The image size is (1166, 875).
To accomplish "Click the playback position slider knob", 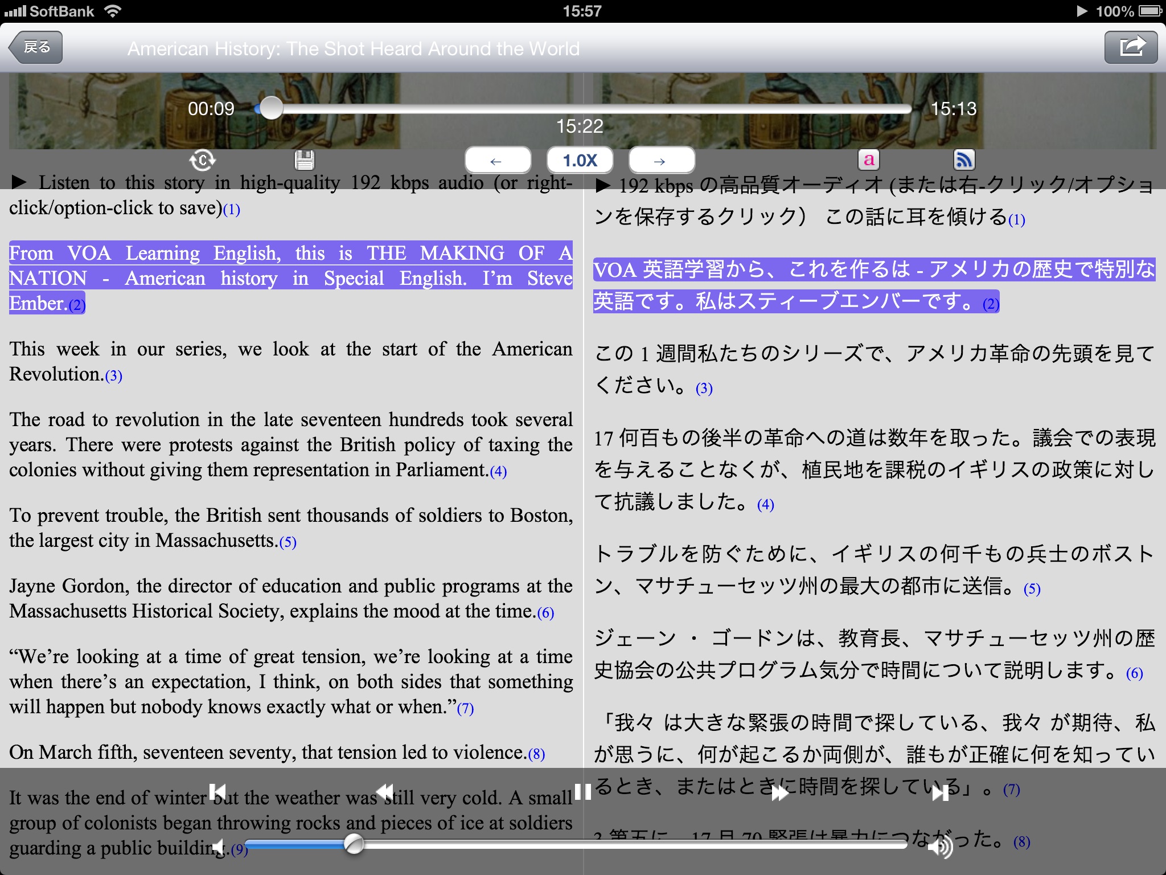I will pyautogui.click(x=272, y=108).
